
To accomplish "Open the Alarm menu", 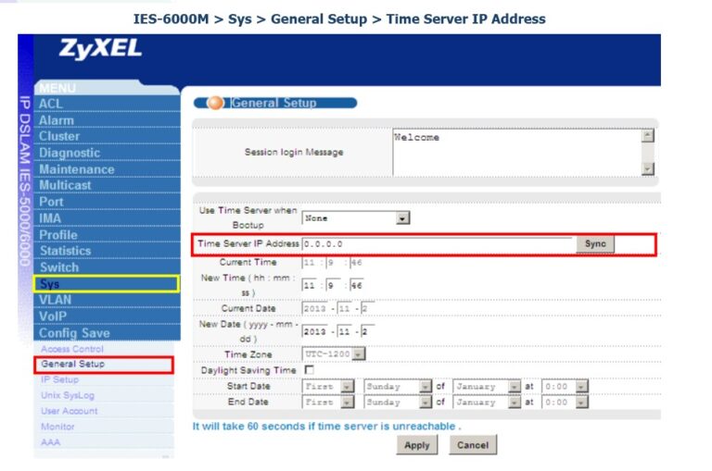I will [108, 120].
